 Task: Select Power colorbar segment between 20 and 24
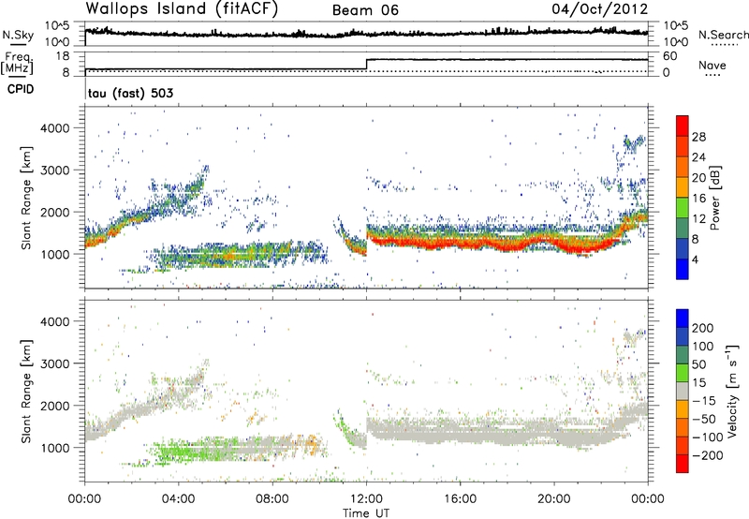tap(683, 167)
